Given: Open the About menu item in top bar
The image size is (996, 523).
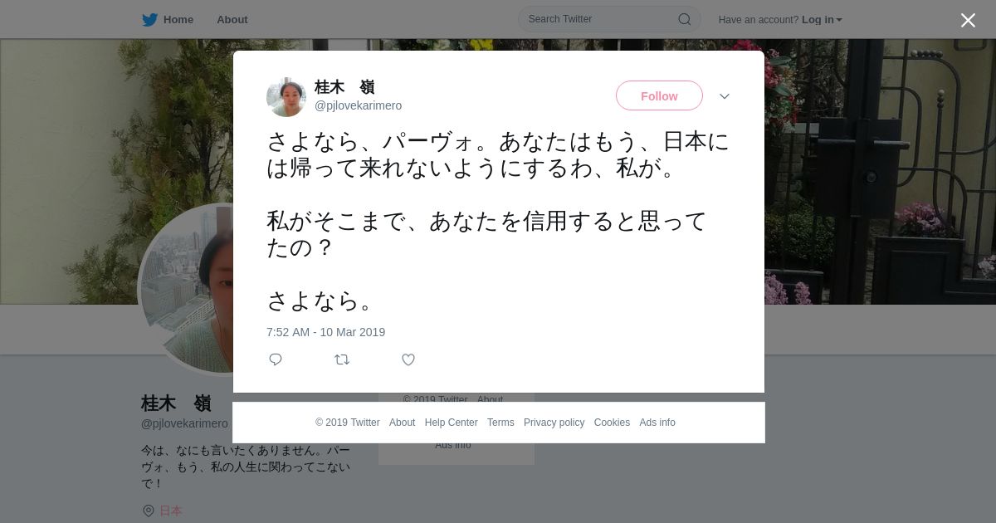Looking at the screenshot, I should tap(232, 20).
